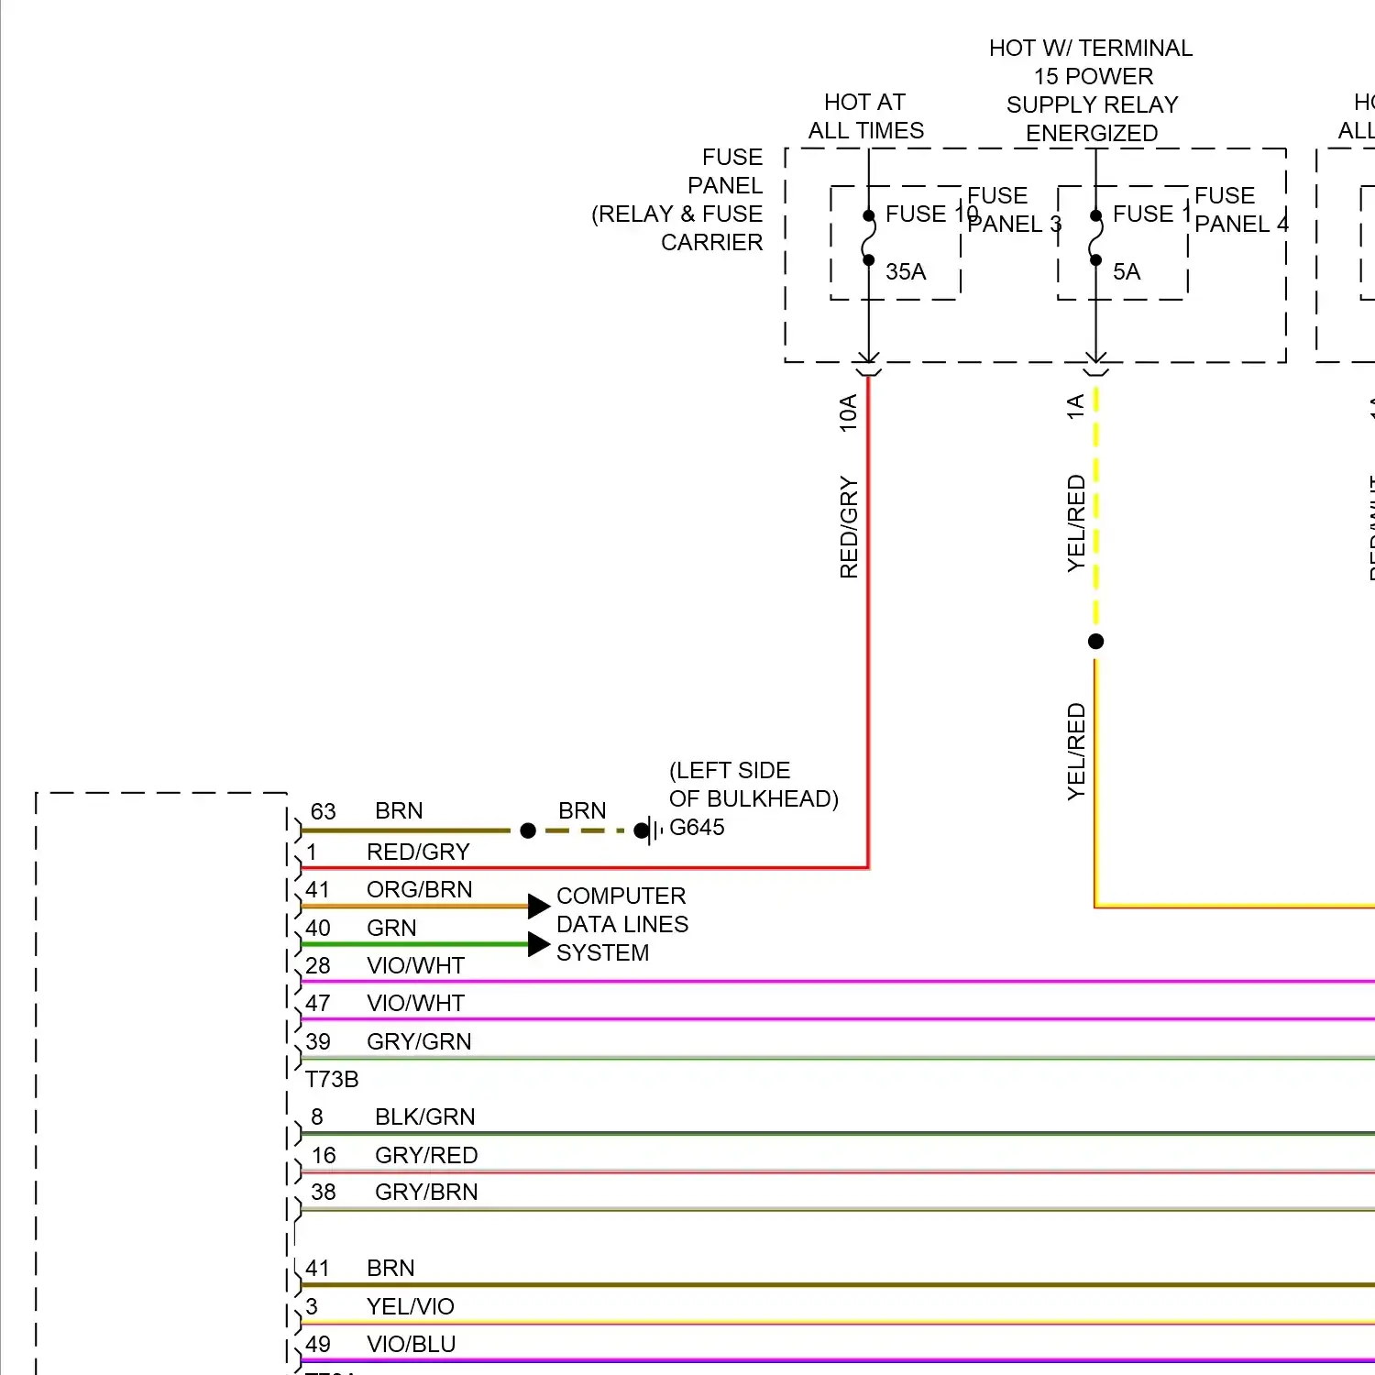Image resolution: width=1375 pixels, height=1375 pixels.
Task: Click the FUSE PANEL 4 label
Action: coord(1241,210)
